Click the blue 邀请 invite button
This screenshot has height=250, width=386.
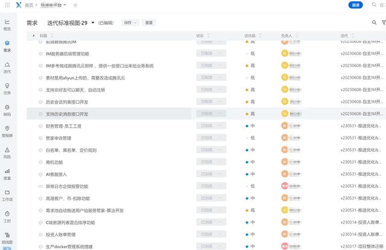pyautogui.click(x=355, y=5)
